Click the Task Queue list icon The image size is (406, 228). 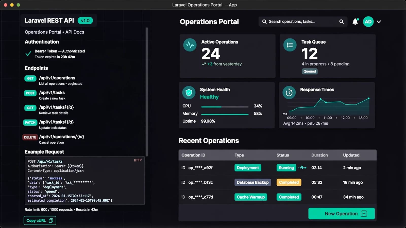pos(290,45)
